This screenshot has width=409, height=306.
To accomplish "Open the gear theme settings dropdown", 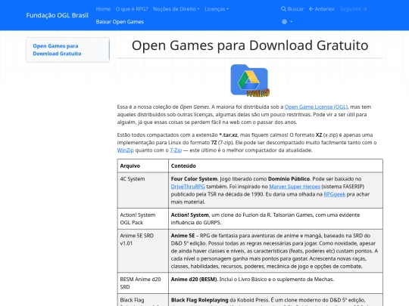I will (x=287, y=22).
